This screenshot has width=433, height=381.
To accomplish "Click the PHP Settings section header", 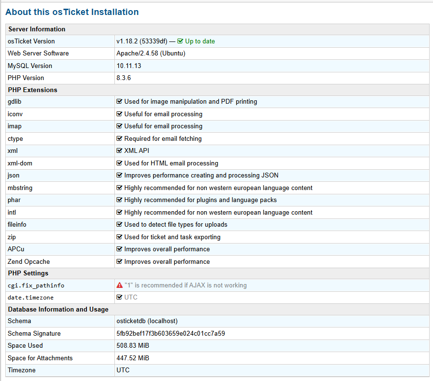I will 28,273.
